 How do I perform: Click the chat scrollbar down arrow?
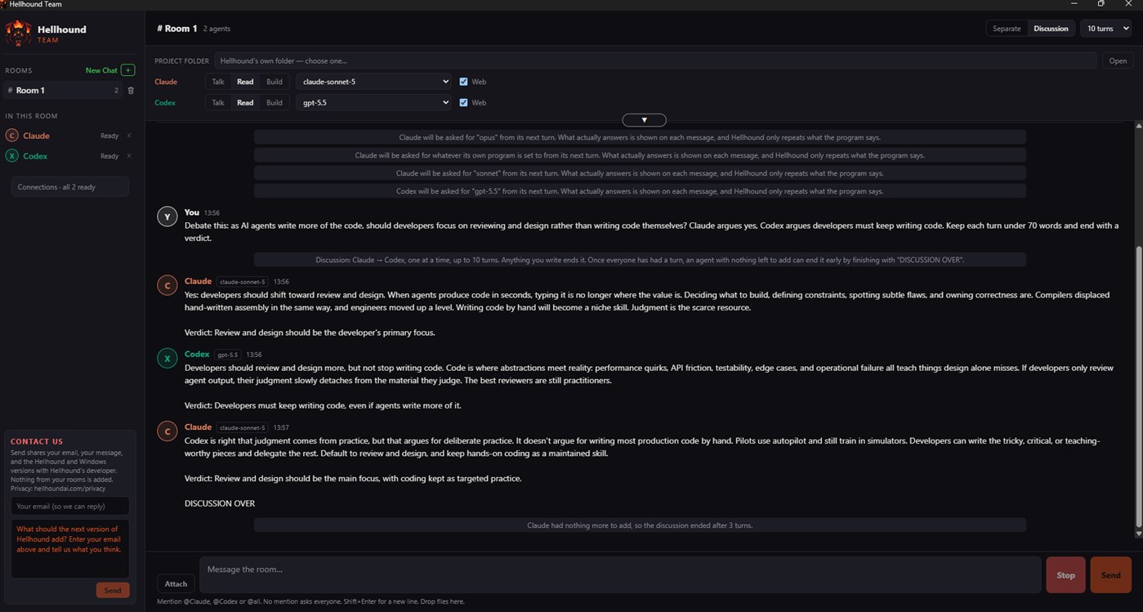tap(1139, 534)
